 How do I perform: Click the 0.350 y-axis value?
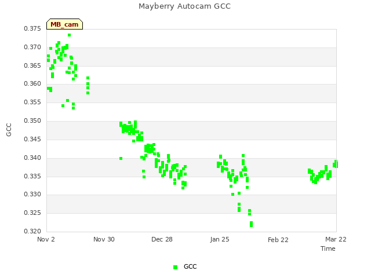point(32,120)
